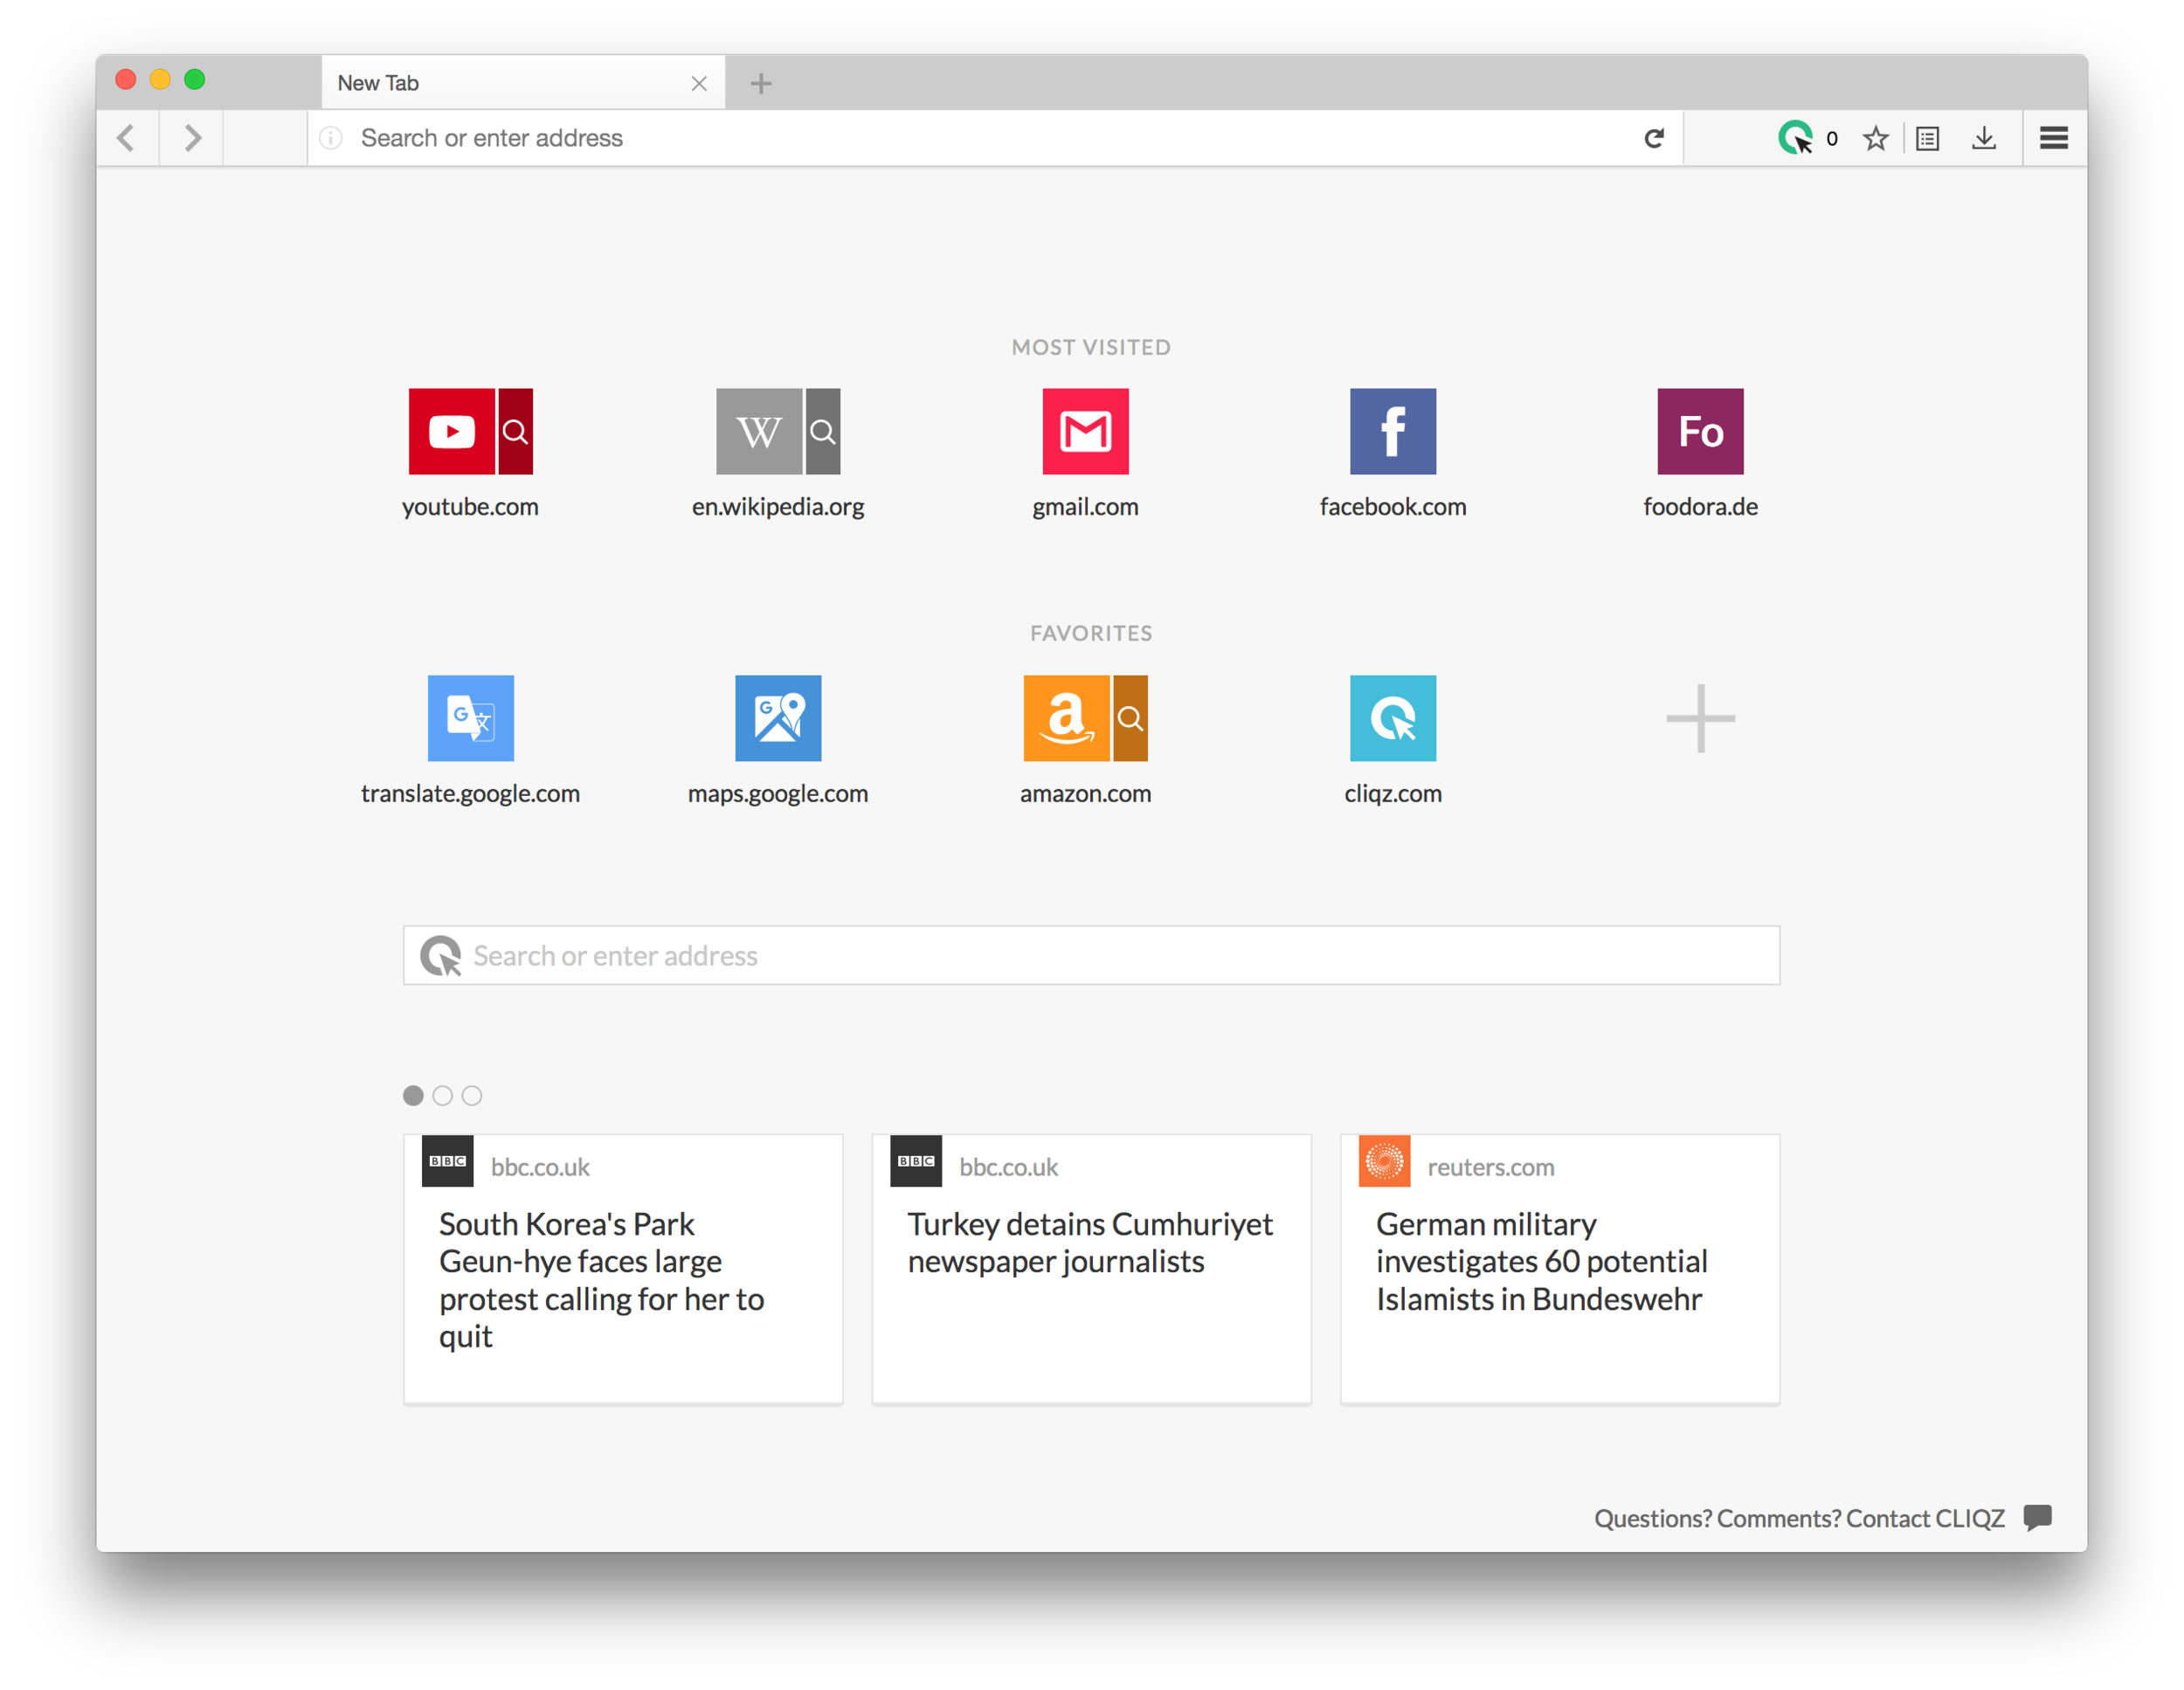Viewport: 2184px width, 1690px height.
Task: Select the third news page dot
Action: (472, 1095)
